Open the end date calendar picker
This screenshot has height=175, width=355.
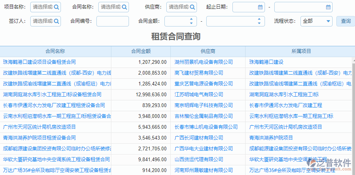[328, 7]
